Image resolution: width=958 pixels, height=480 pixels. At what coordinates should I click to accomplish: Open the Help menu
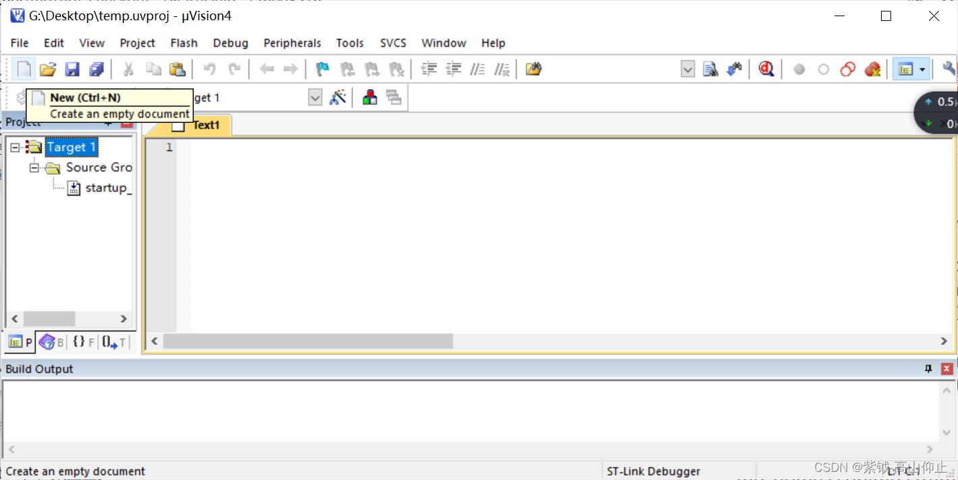click(x=493, y=43)
